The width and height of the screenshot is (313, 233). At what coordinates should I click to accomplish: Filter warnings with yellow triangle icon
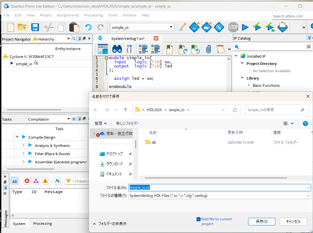click(45, 181)
